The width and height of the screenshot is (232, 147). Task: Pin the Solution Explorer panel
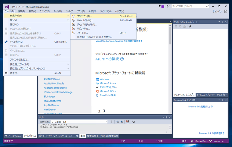click(x=222, y=22)
